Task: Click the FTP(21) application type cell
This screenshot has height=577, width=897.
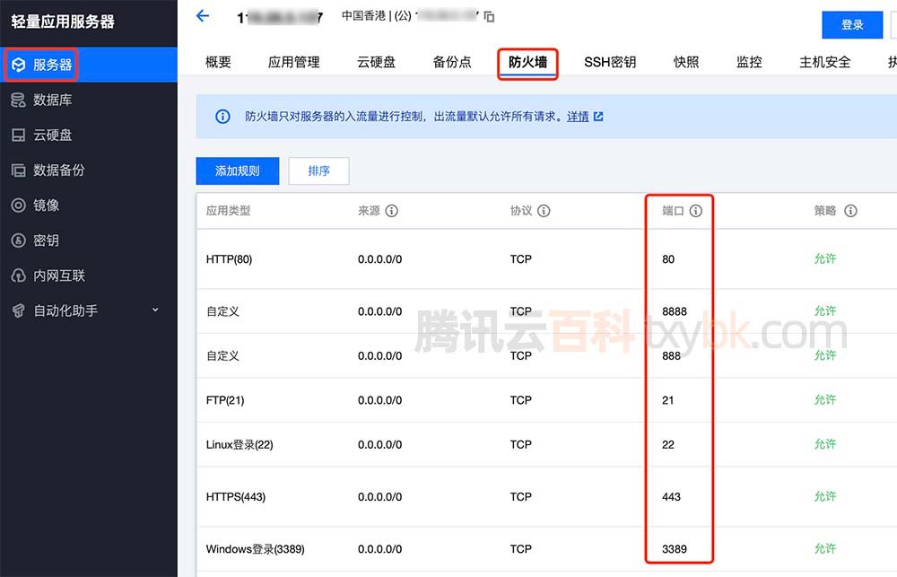Action: (225, 400)
